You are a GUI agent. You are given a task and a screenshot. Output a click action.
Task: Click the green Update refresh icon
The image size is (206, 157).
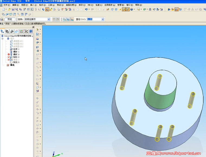144,9
